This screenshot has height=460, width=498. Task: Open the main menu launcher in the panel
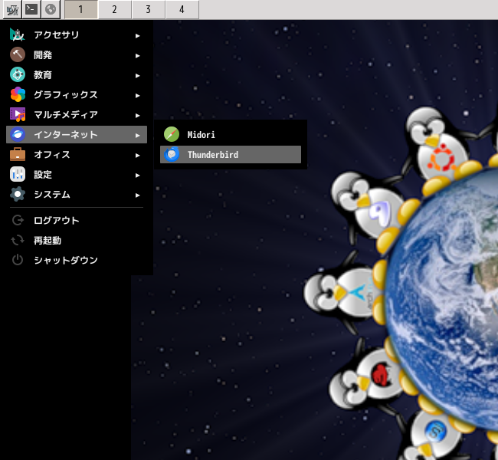pyautogui.click(x=12, y=9)
